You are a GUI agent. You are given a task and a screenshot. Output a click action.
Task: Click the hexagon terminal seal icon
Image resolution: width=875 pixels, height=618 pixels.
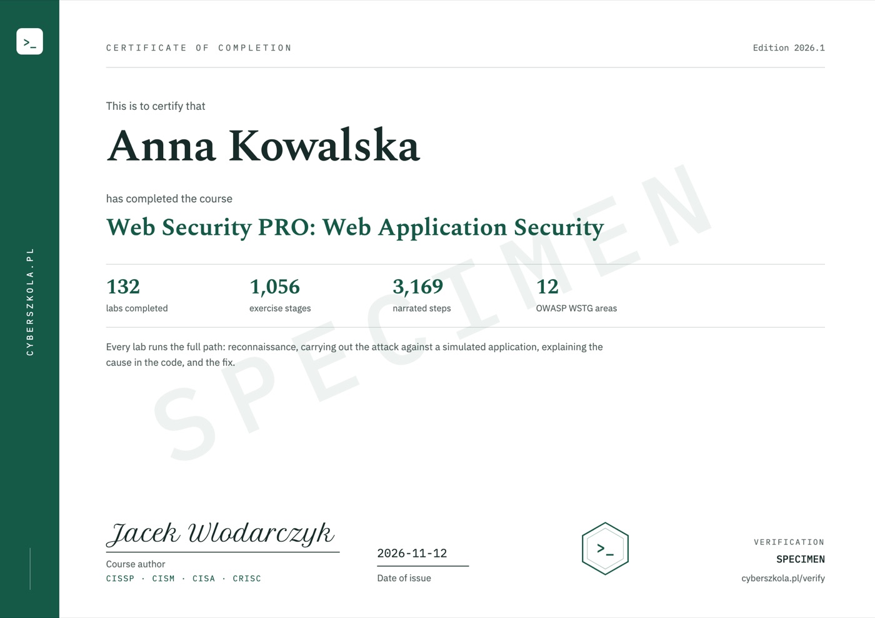click(x=605, y=549)
